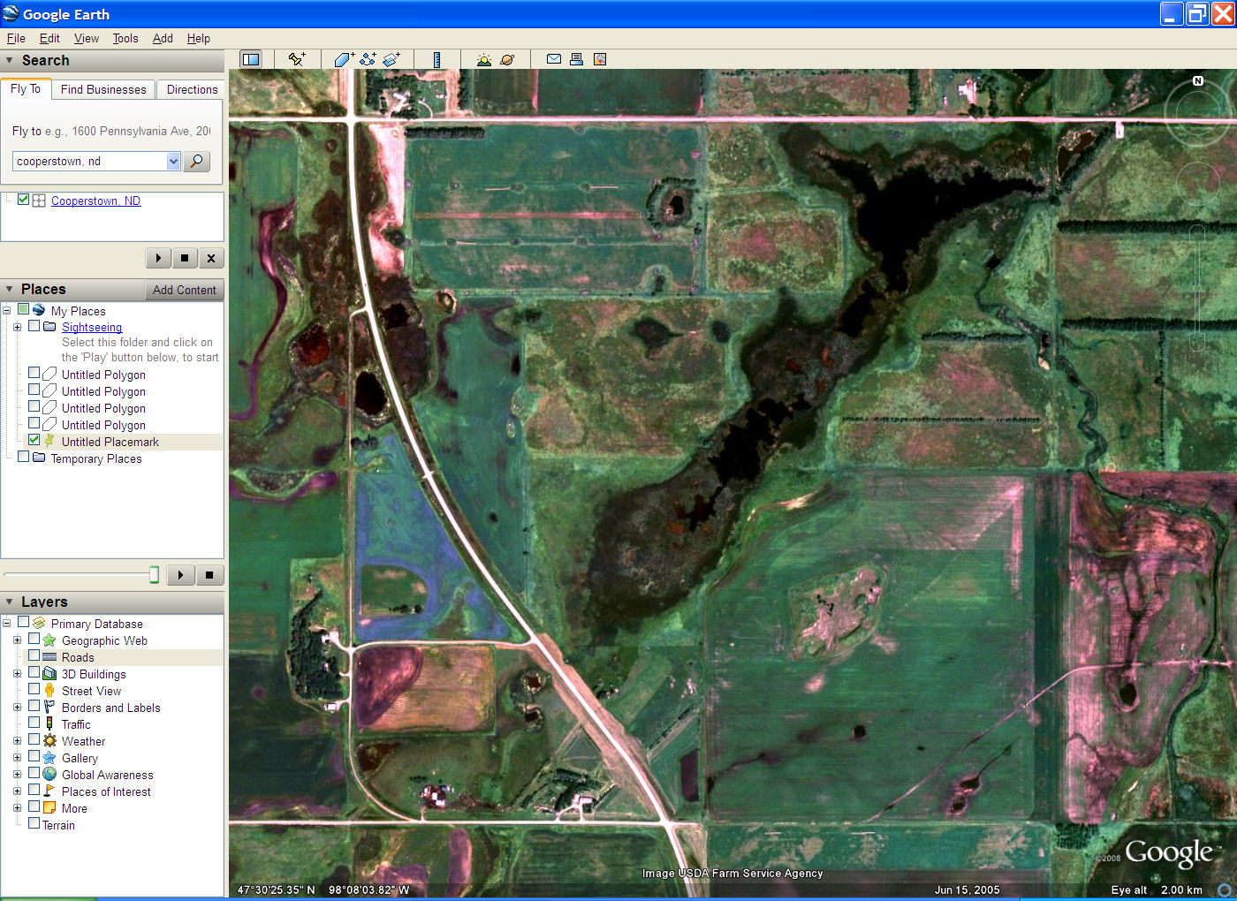
Task: Click the zoom slider in map view
Action: pyautogui.click(x=1197, y=287)
